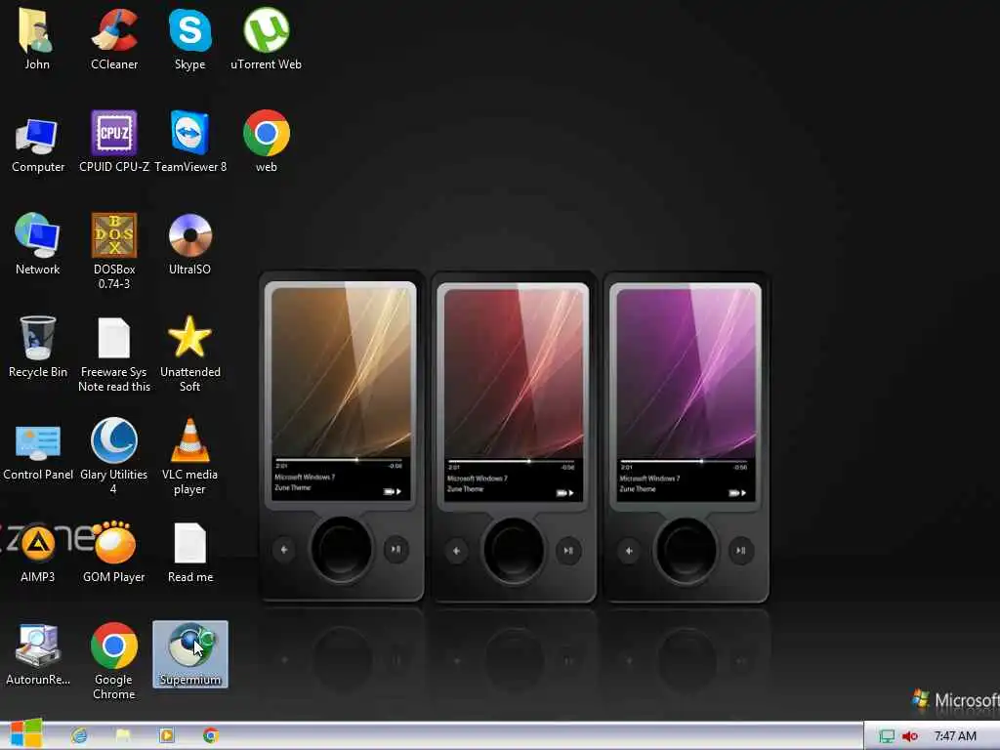Select the Freeware Sys Note read this file
The height and width of the screenshot is (750, 1000).
click(114, 354)
